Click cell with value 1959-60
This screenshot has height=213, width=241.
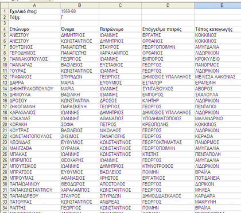point(80,11)
